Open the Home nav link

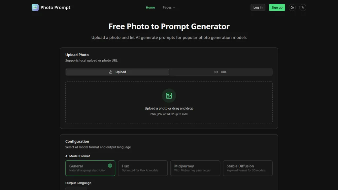(150, 8)
